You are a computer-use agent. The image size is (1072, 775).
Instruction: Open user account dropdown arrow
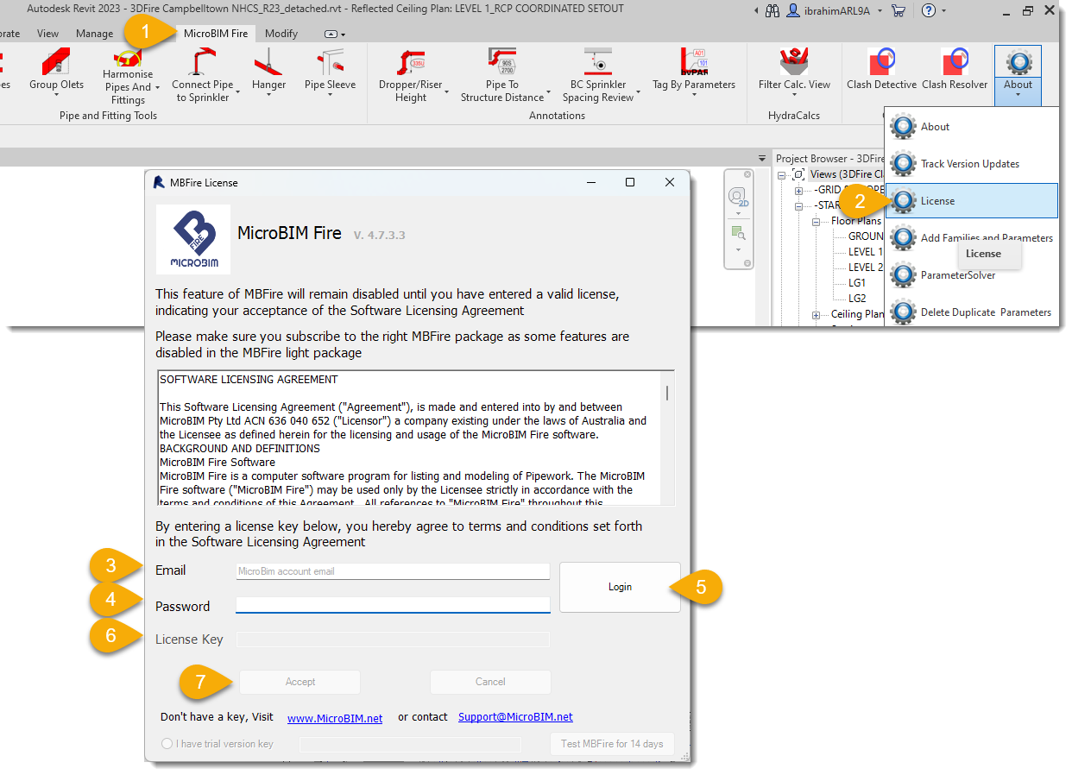pos(880,10)
